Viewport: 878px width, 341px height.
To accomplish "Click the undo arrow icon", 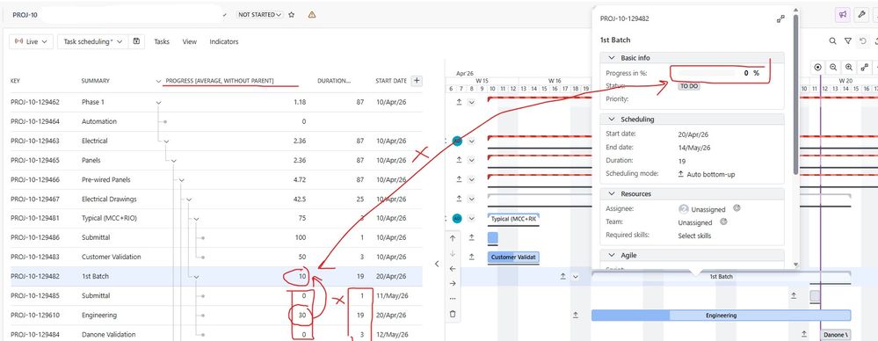I will pyautogui.click(x=863, y=41).
